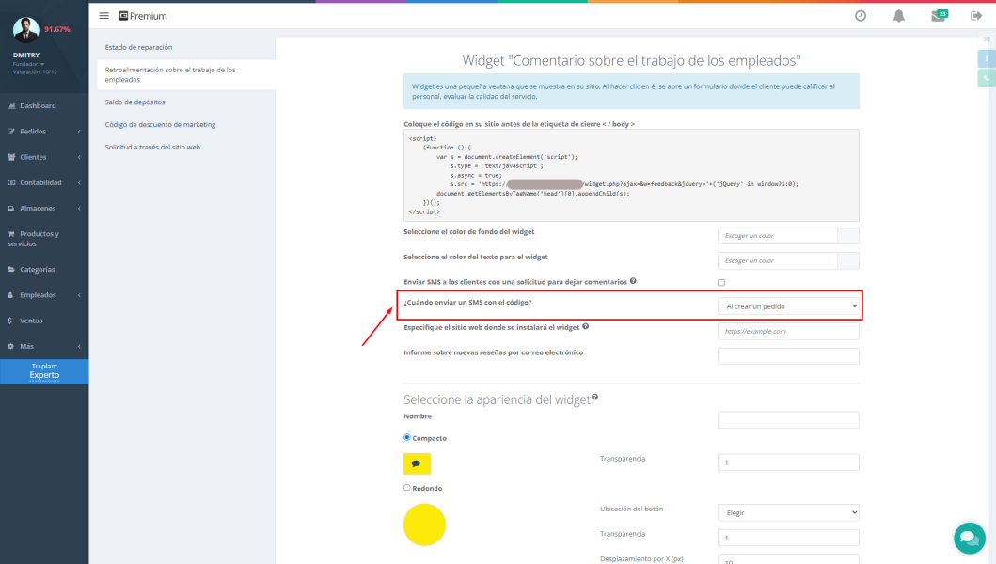Open the notifications bell icon
The height and width of the screenshot is (564, 996).
point(898,16)
